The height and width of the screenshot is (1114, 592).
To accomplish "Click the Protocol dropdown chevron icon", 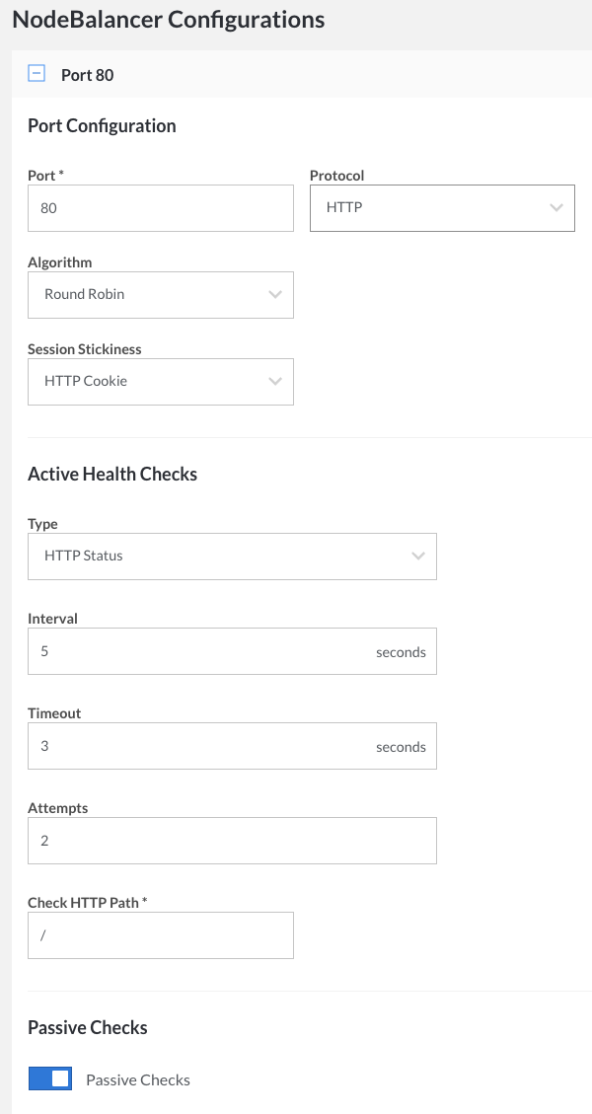I will 555,208.
